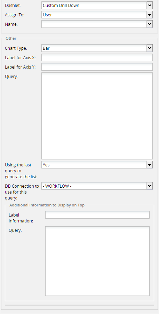Click the Assign To field showing User

(x=94, y=15)
